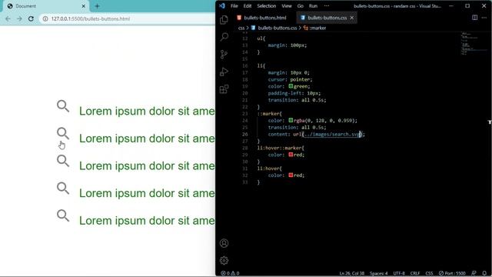Click the fourth list item's search icon
This screenshot has width=492, height=277.
pyautogui.click(x=63, y=188)
